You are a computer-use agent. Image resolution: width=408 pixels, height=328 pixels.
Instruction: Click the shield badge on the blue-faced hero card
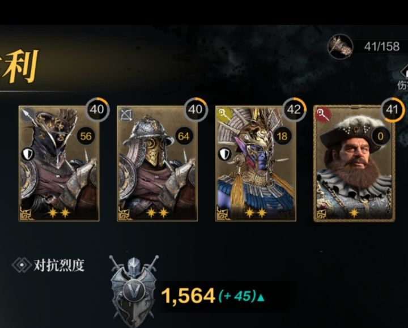click(x=224, y=154)
